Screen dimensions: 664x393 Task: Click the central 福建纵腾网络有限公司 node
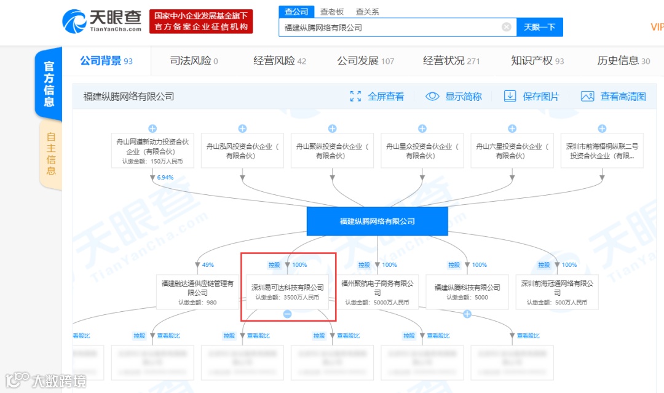tap(377, 221)
